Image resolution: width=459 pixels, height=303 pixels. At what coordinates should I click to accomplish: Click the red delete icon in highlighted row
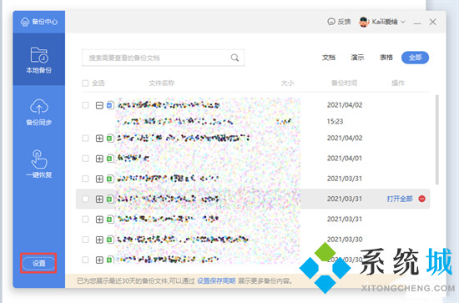[421, 199]
